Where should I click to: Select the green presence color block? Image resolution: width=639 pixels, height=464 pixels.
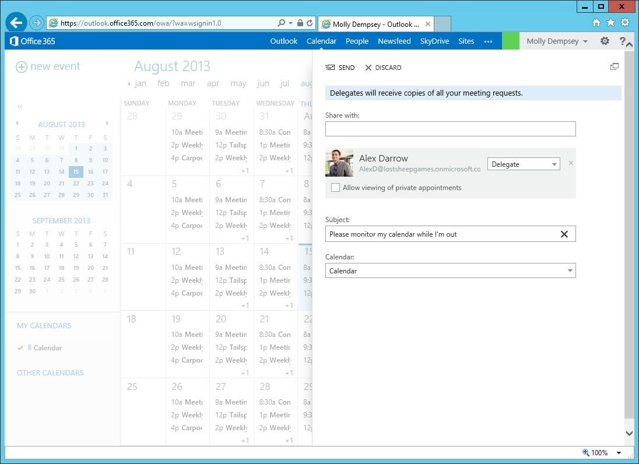pos(510,41)
